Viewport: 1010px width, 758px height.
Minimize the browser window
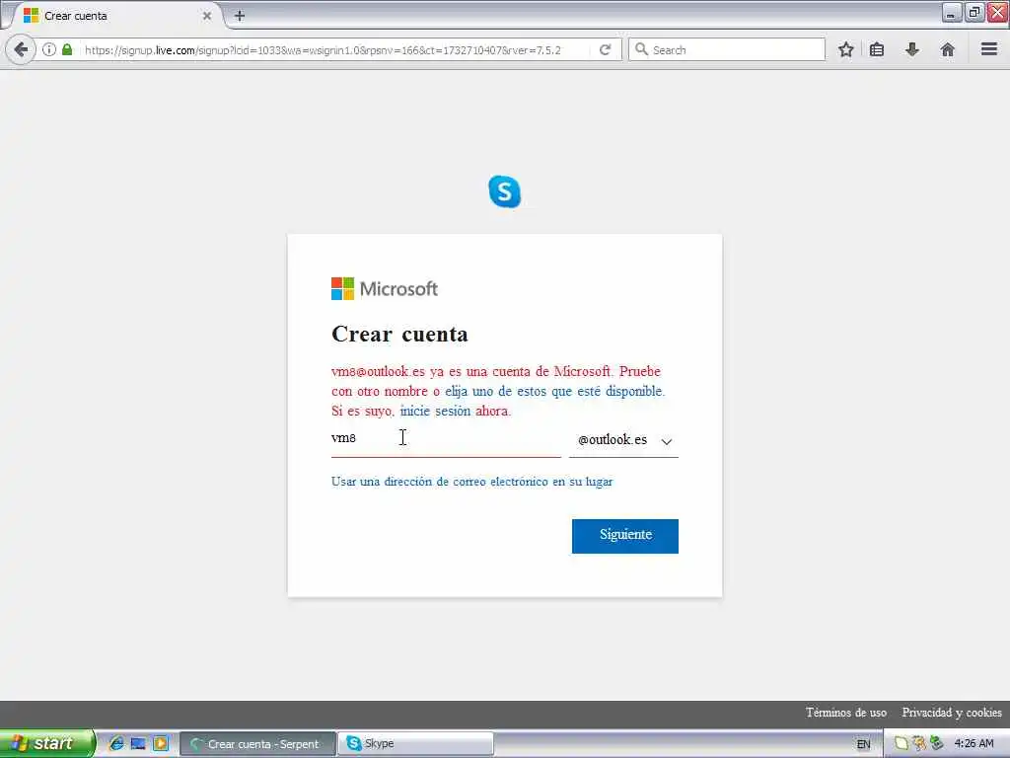coord(952,13)
